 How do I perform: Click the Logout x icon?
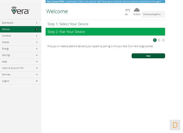[37, 81]
